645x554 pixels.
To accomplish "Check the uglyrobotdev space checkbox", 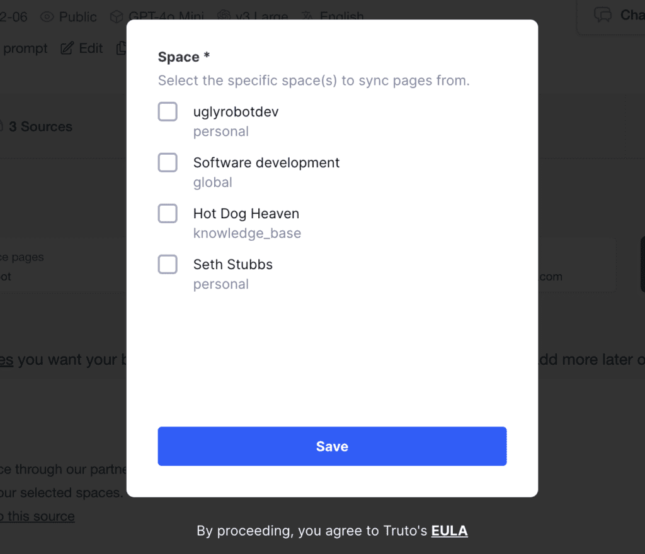I will pyautogui.click(x=168, y=112).
